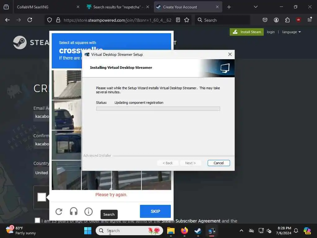
Task: Open the clock showing 8:28 PM
Action: 284,231
